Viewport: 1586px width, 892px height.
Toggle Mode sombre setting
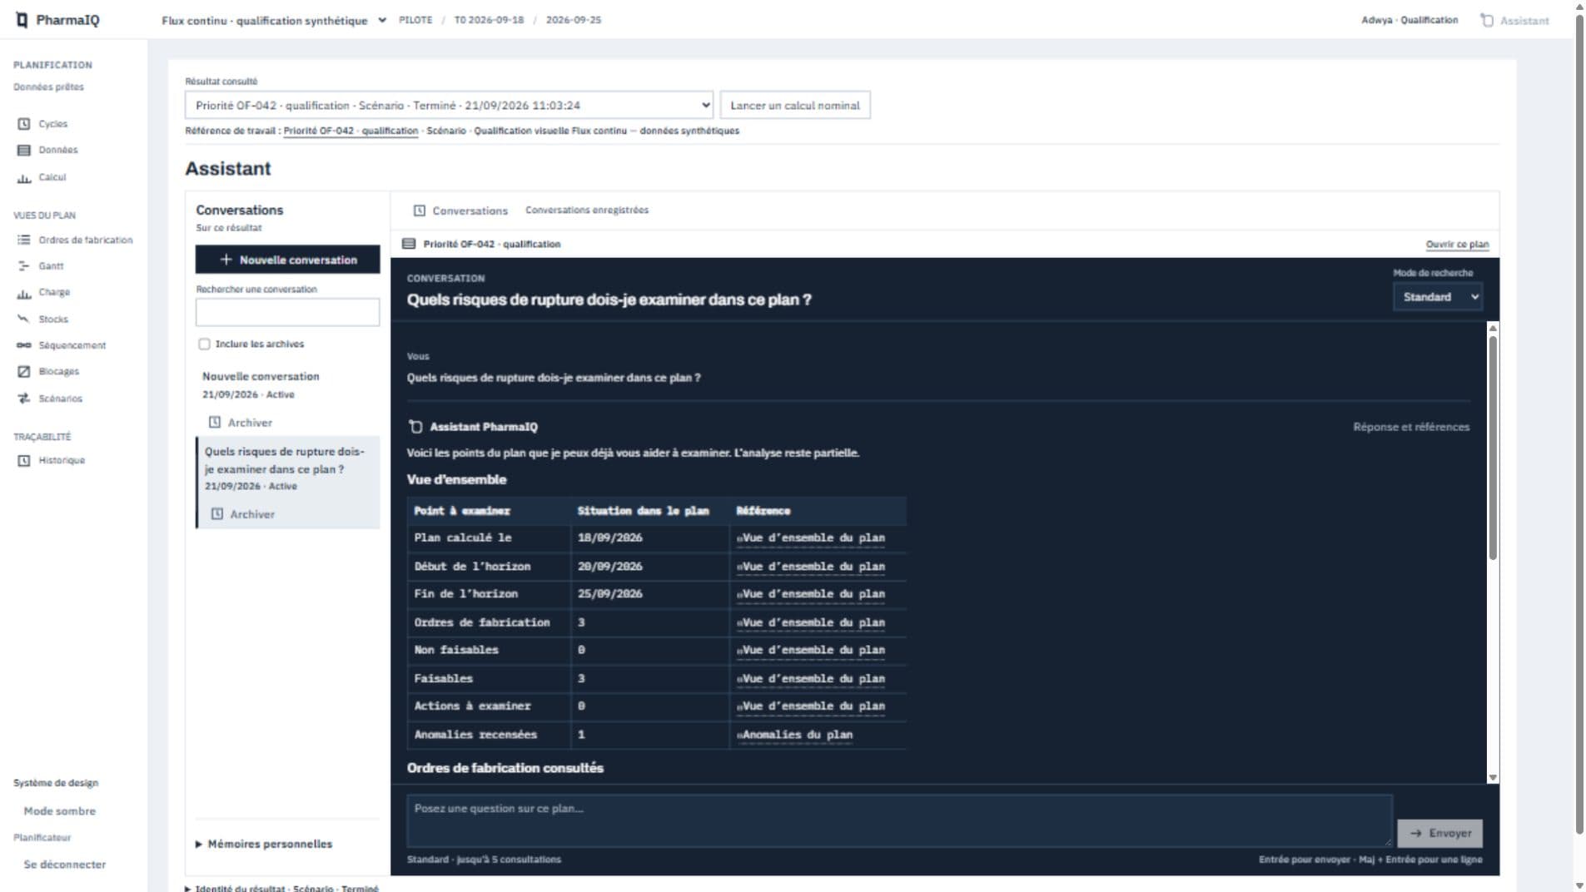[x=60, y=810]
